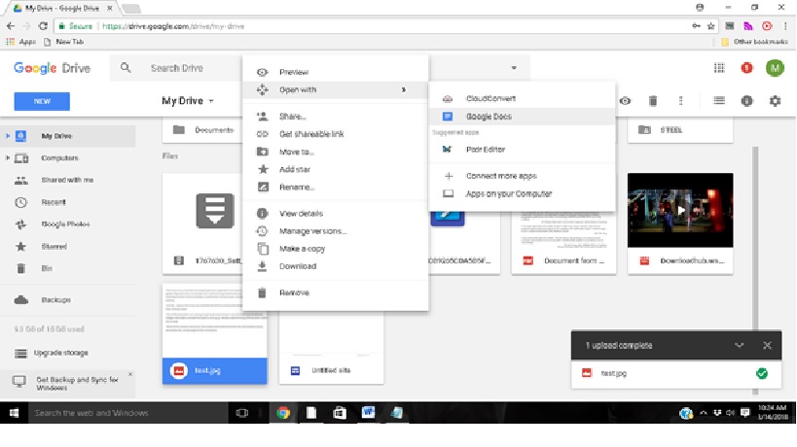Open the Documents folder

(202, 130)
